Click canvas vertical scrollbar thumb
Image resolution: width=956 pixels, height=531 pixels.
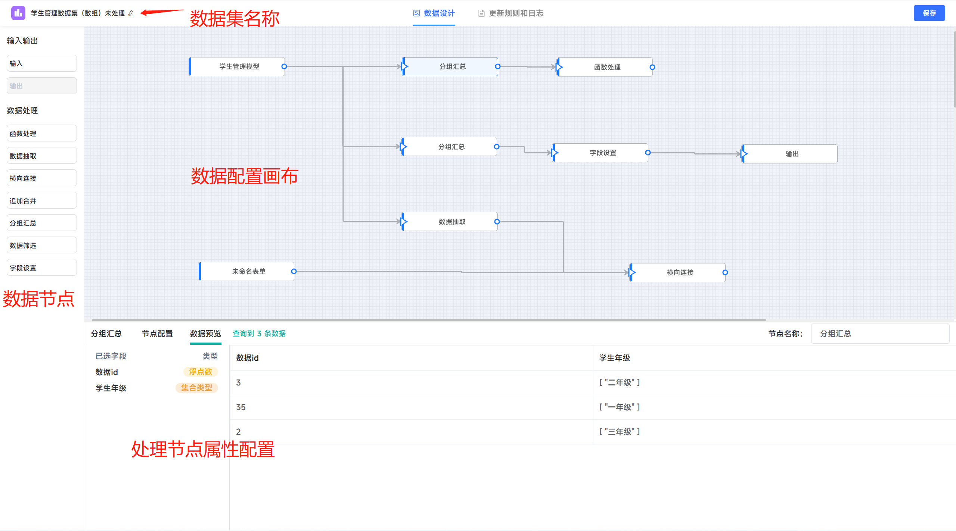955,69
